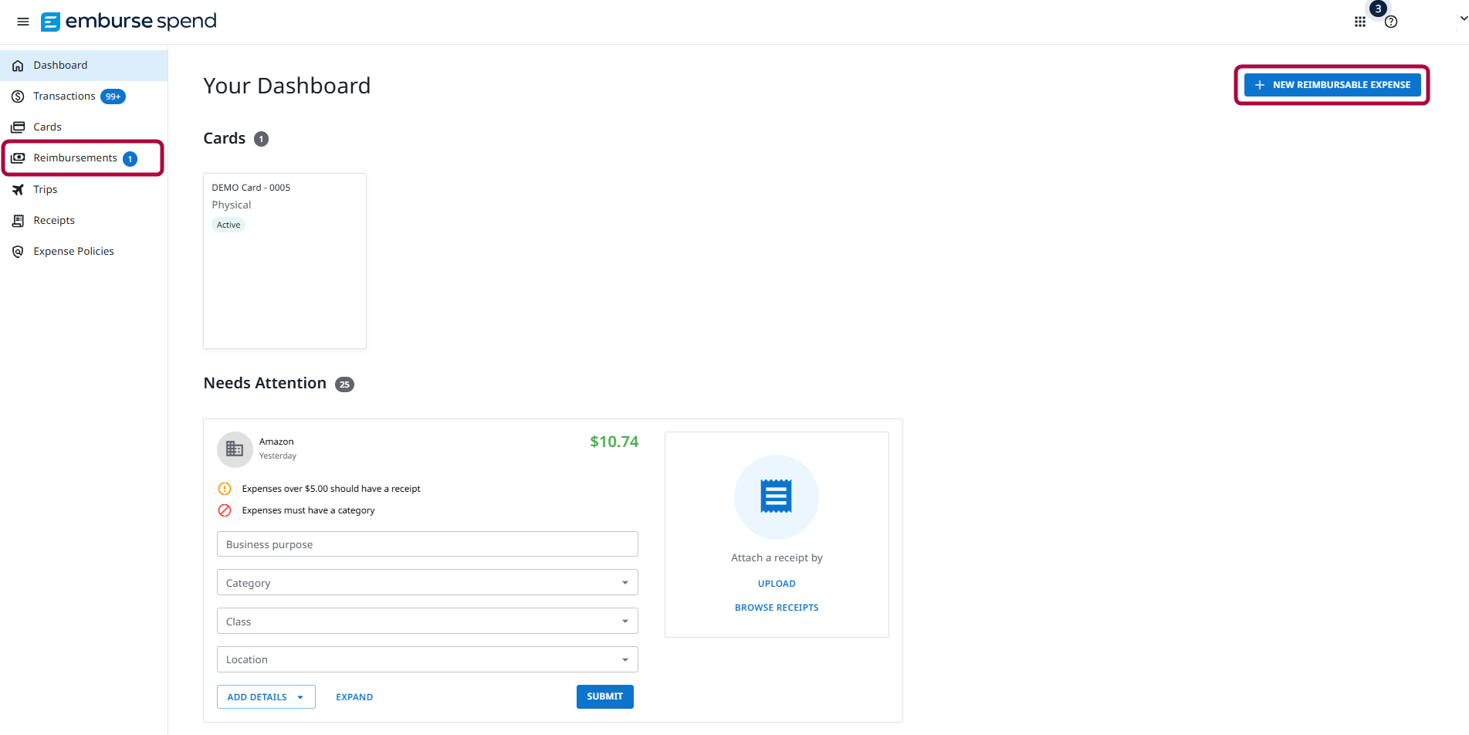The image size is (1469, 735).
Task: Click the Emburse Spend logo
Action: [129, 22]
